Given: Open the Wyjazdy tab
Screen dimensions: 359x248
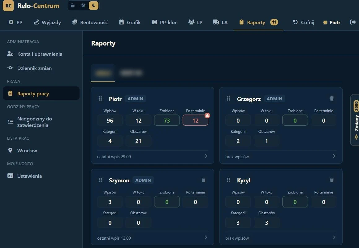Looking at the screenshot, I should click(x=47, y=22).
